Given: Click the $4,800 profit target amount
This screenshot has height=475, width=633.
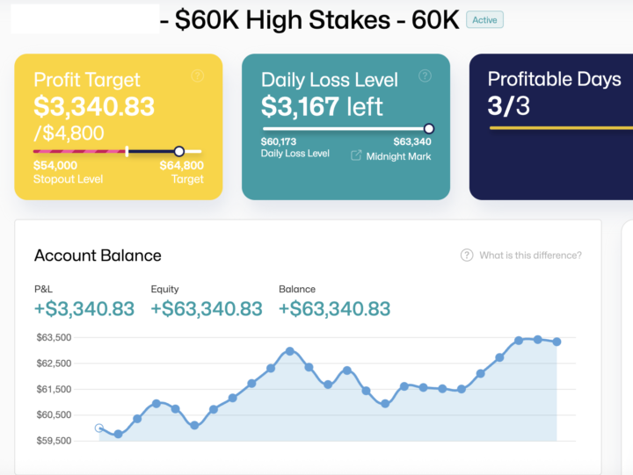Looking at the screenshot, I should (72, 133).
